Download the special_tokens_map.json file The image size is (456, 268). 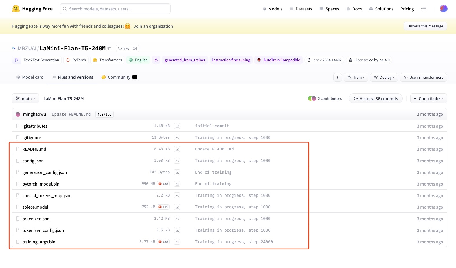pyautogui.click(x=177, y=195)
